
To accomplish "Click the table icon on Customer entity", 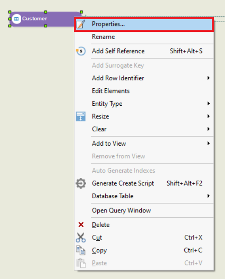I will pos(17,19).
